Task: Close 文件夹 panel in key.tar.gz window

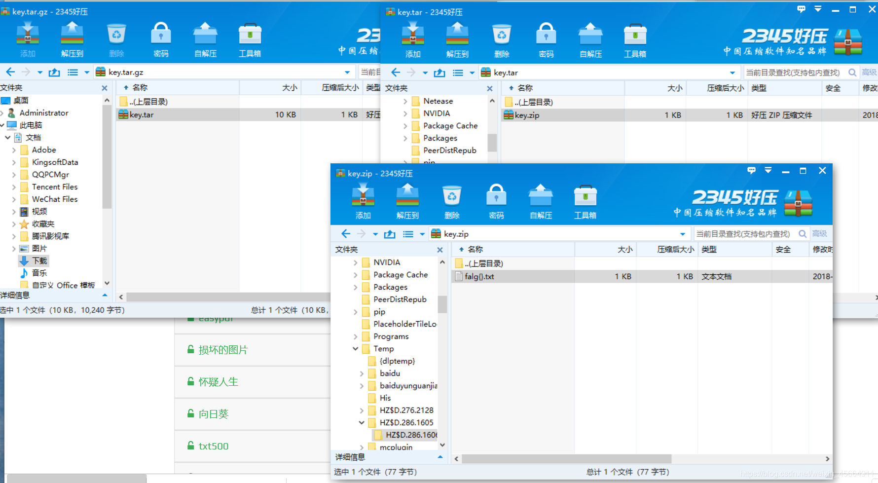Action: (x=105, y=88)
